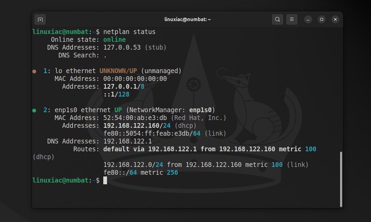Click the window title linuxiac@numbat
This screenshot has width=371, height=222.
click(188, 19)
